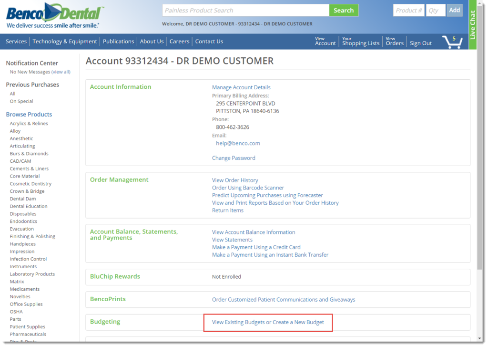
Task: Click View Existing Budgets or Create a New Budget
Action: click(x=268, y=322)
